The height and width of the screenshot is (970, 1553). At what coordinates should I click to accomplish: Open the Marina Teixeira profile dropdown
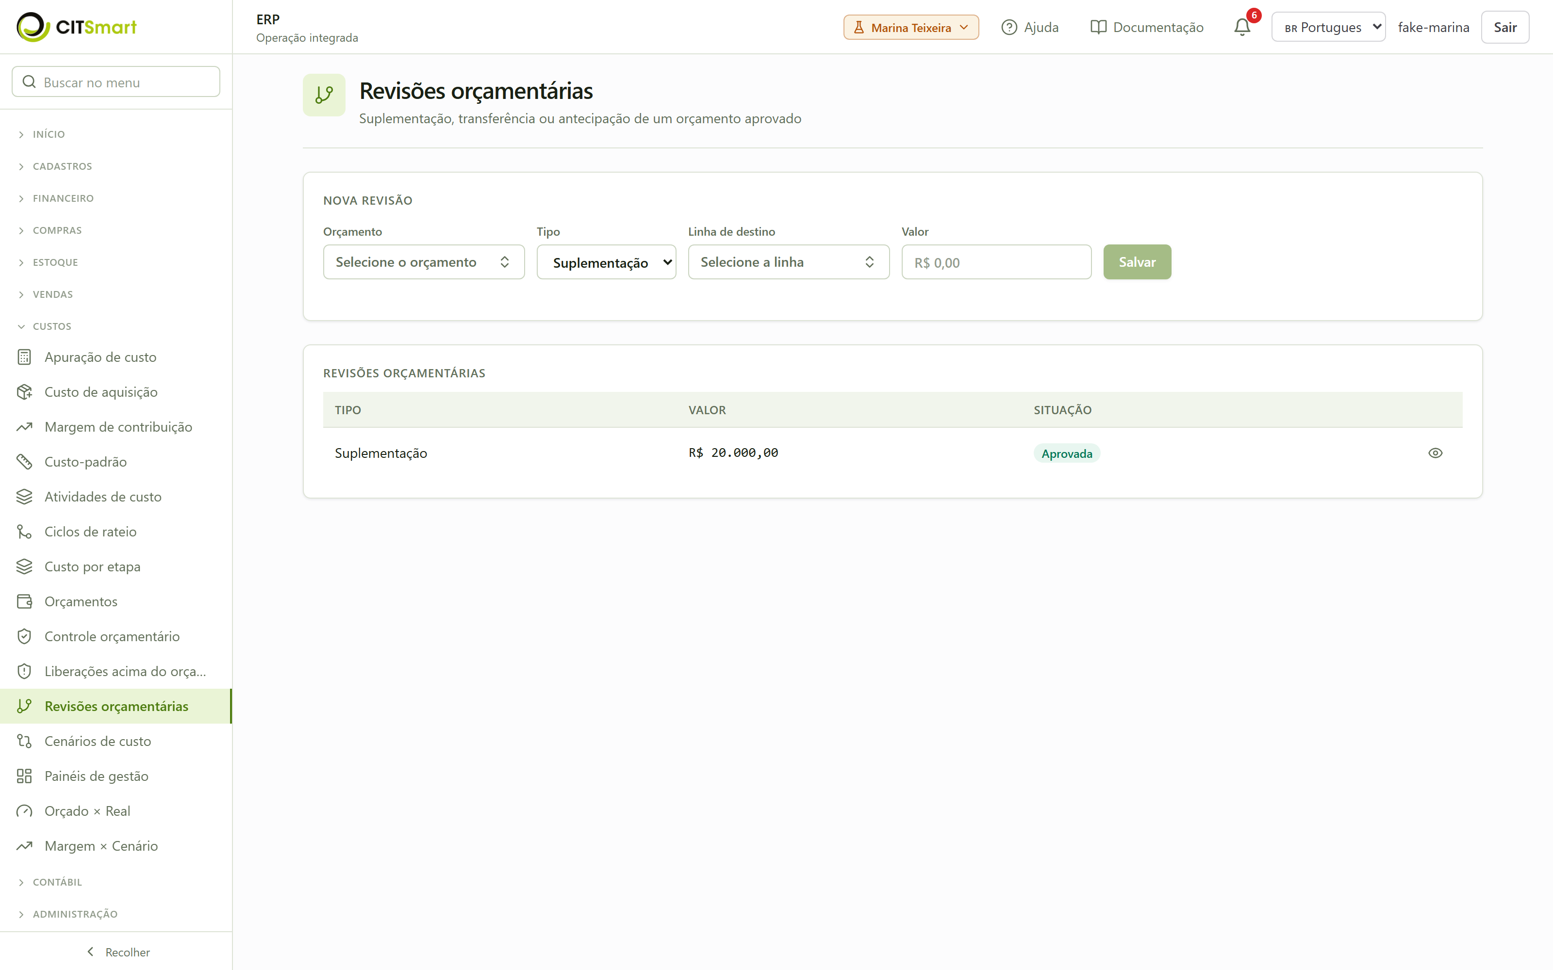[x=910, y=27]
